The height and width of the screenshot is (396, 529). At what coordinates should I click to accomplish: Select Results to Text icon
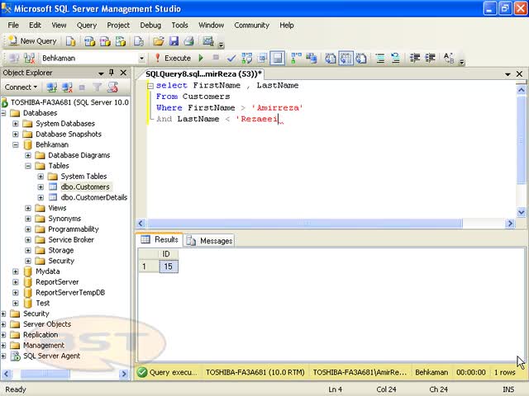[331, 59]
